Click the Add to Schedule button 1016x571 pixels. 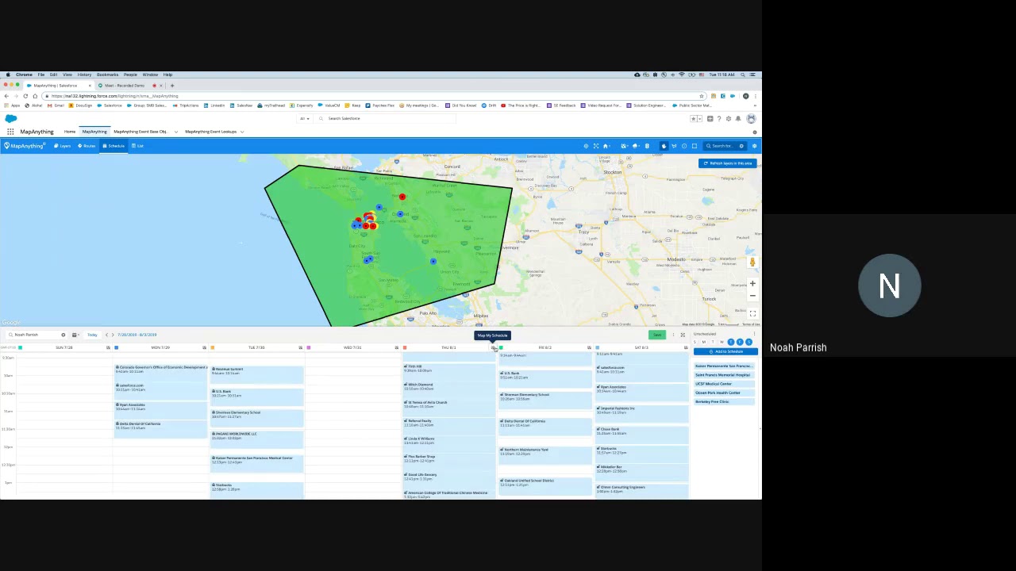pyautogui.click(x=725, y=351)
